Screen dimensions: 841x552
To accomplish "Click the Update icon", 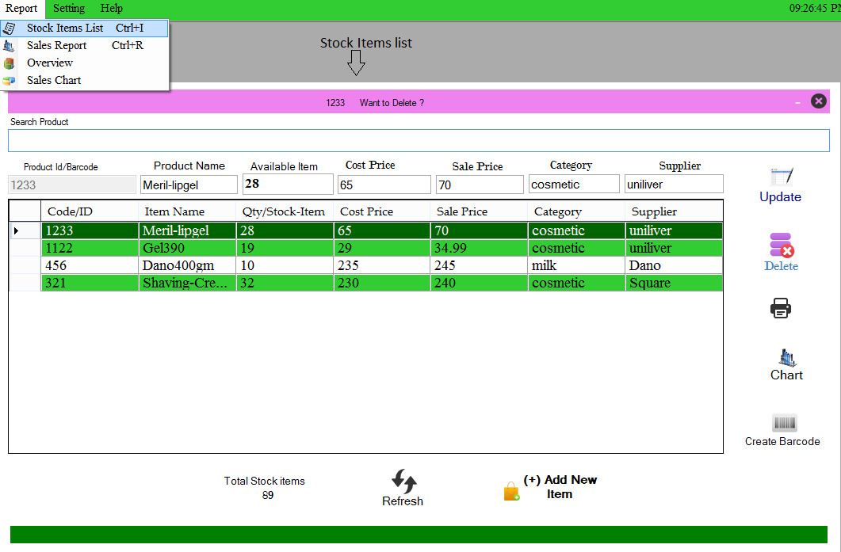I will pyautogui.click(x=780, y=176).
